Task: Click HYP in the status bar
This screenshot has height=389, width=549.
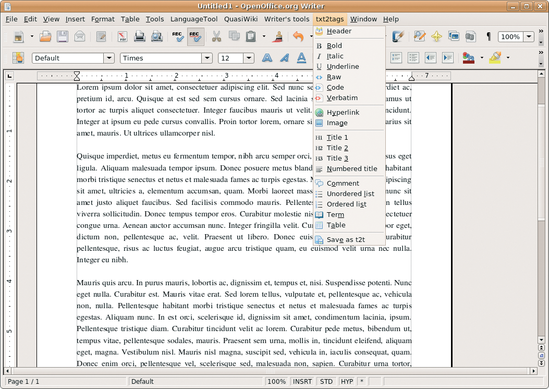Action: (347, 381)
